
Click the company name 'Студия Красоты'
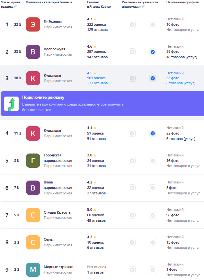58,212
